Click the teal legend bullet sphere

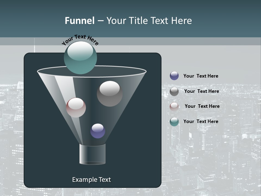tap(174, 122)
